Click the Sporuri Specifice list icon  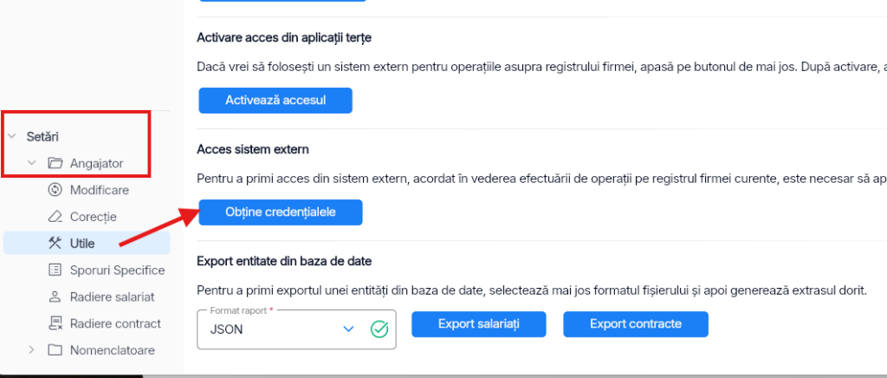coord(55,270)
